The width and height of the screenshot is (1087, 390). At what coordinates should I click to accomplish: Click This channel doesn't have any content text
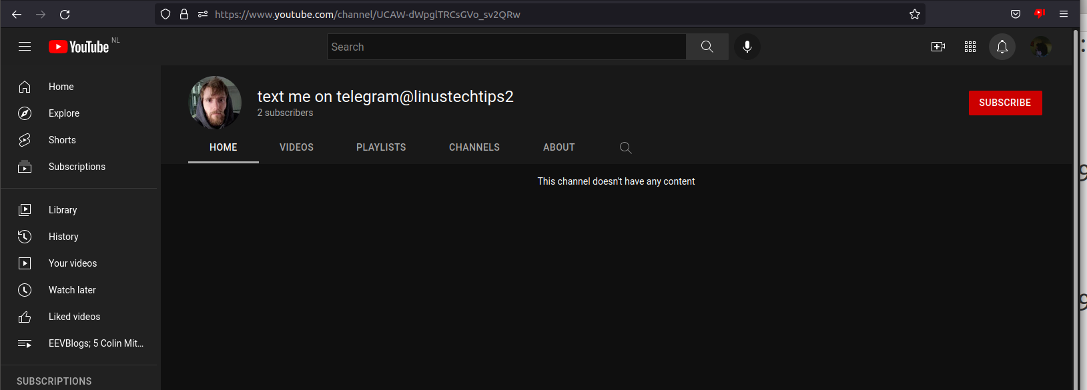click(x=616, y=181)
